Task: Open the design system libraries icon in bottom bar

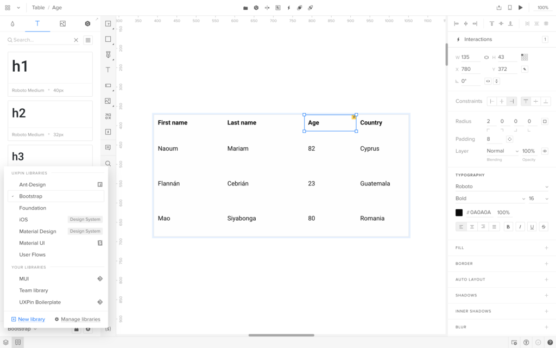Action: pyautogui.click(x=18, y=343)
